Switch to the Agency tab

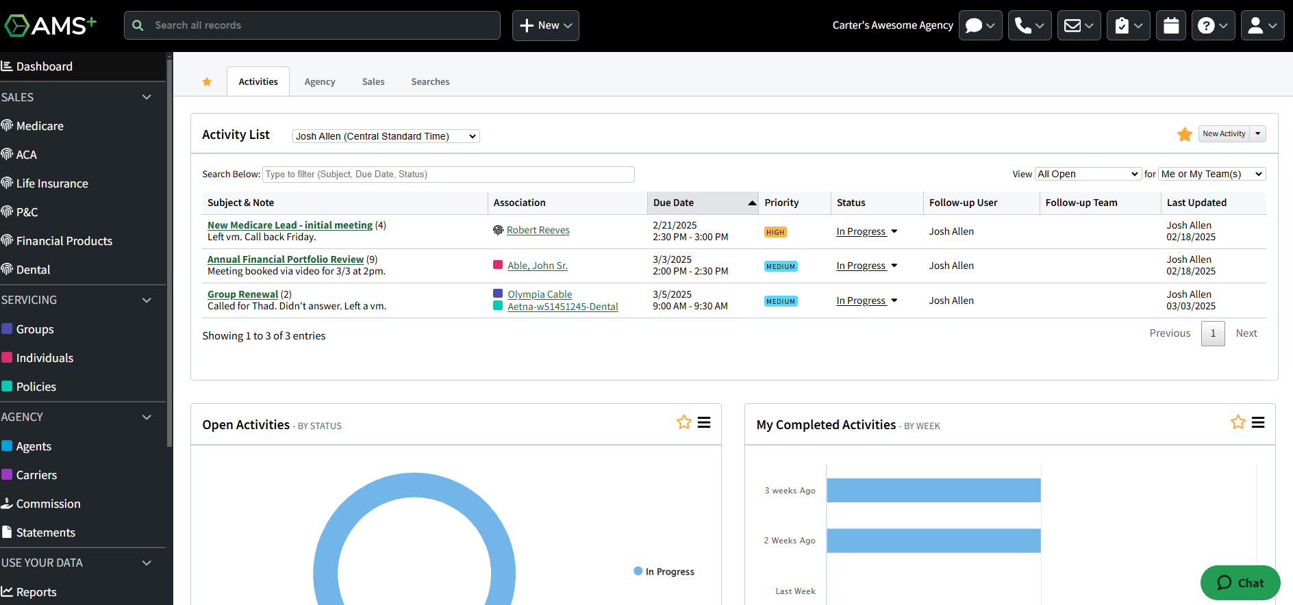point(320,81)
